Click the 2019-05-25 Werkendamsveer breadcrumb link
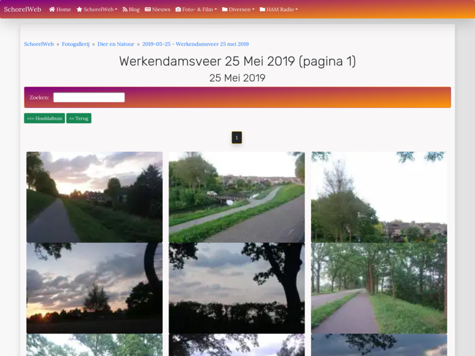 [195, 44]
